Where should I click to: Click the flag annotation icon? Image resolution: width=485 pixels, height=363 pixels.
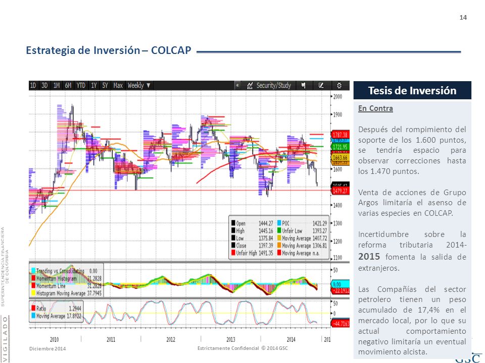coord(304,86)
